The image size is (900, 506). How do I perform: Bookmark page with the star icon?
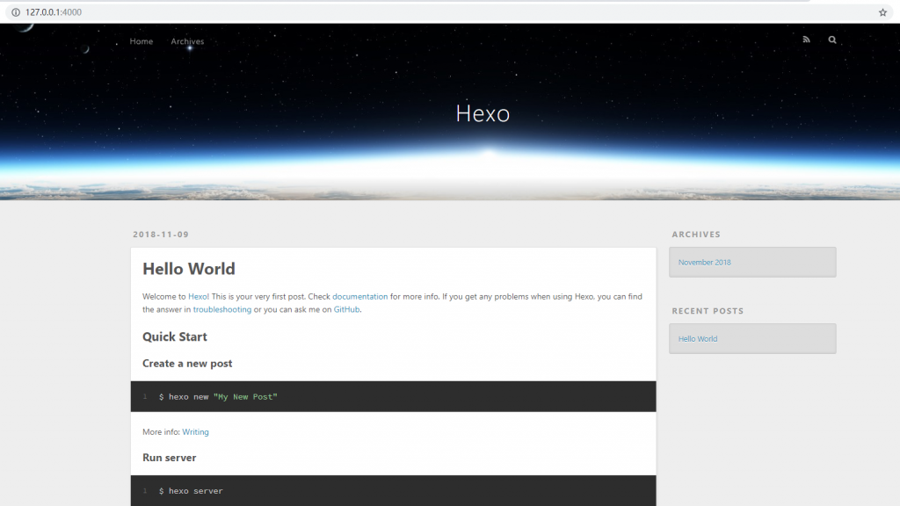(882, 12)
